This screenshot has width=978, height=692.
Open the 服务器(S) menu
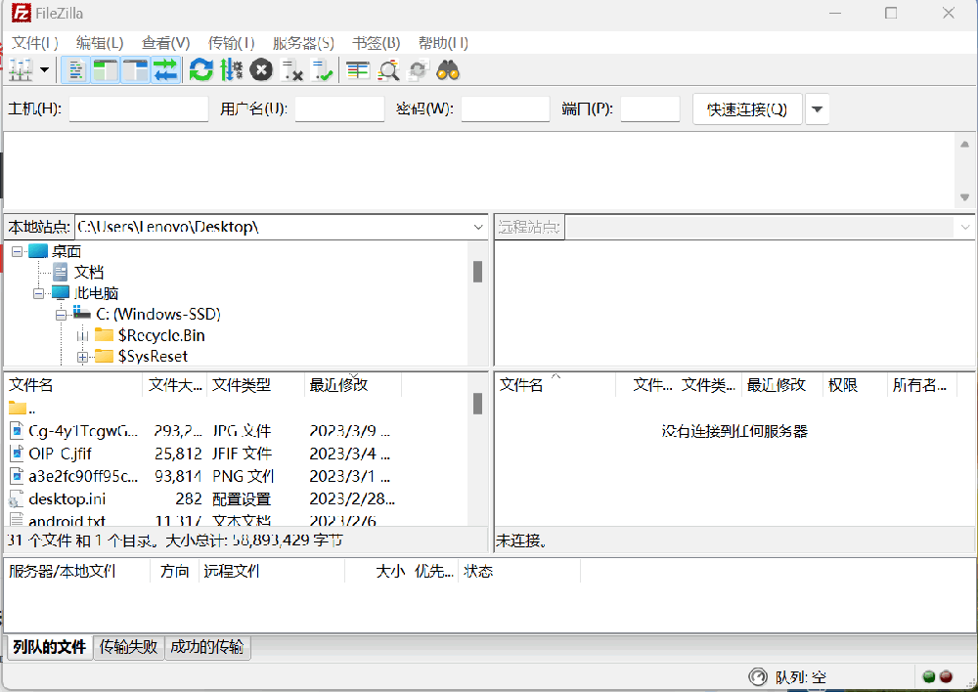(x=303, y=43)
